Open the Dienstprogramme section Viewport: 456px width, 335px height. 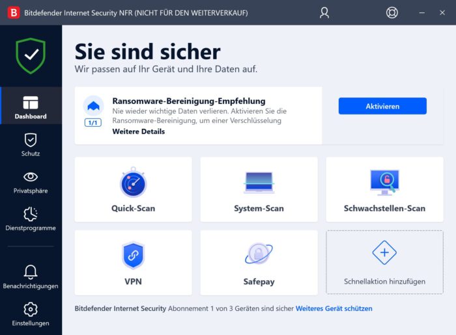coord(31,219)
